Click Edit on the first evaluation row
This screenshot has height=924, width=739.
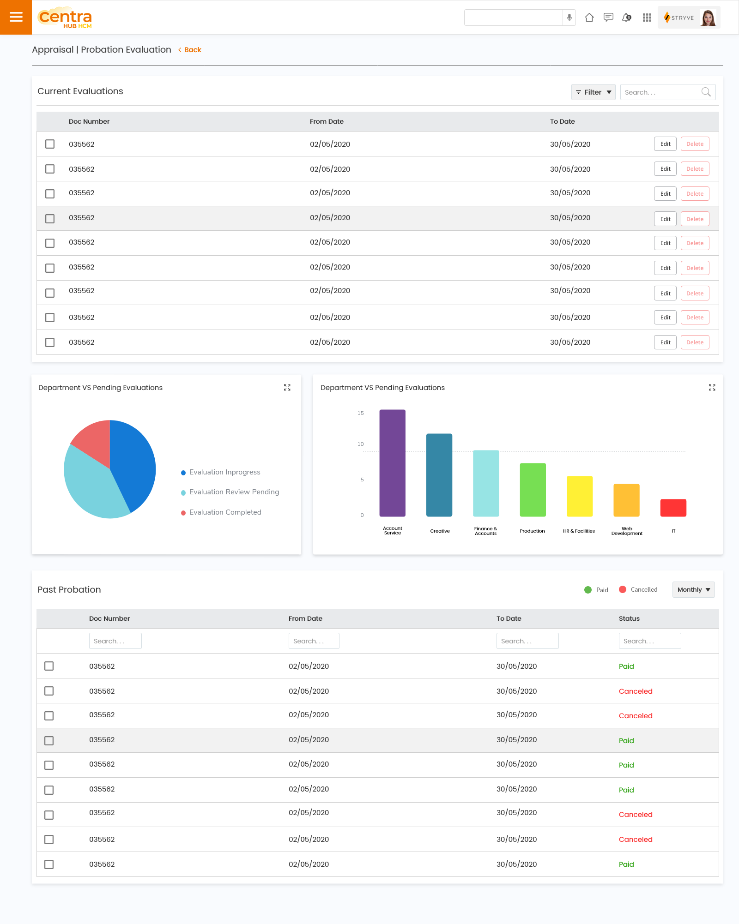coord(665,144)
